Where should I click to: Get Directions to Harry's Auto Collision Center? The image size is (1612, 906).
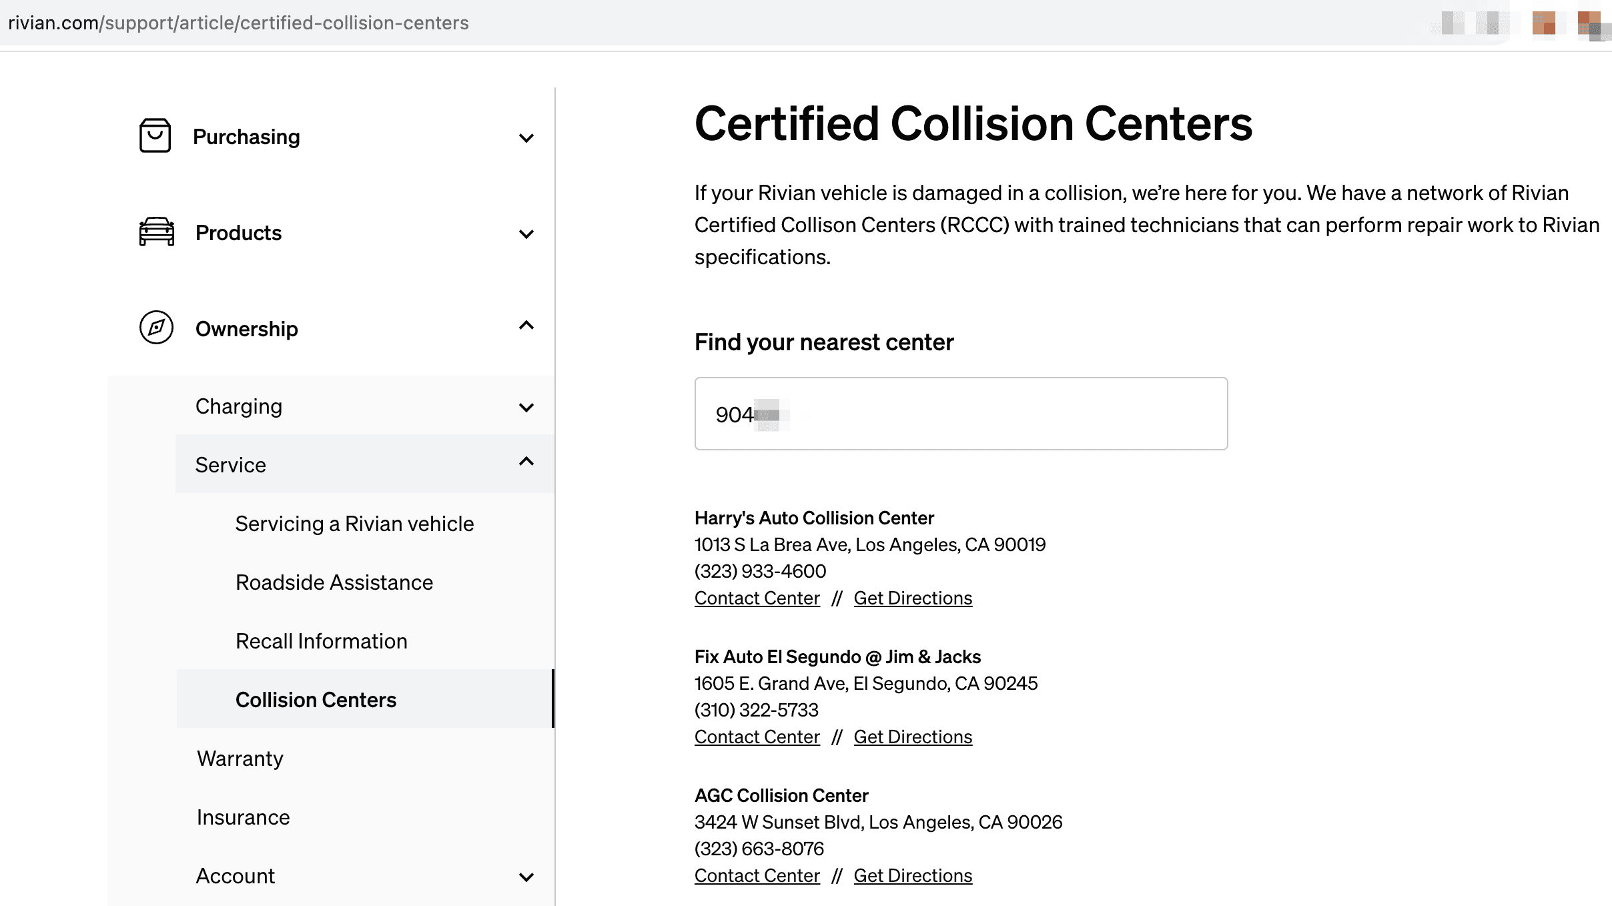(x=913, y=598)
